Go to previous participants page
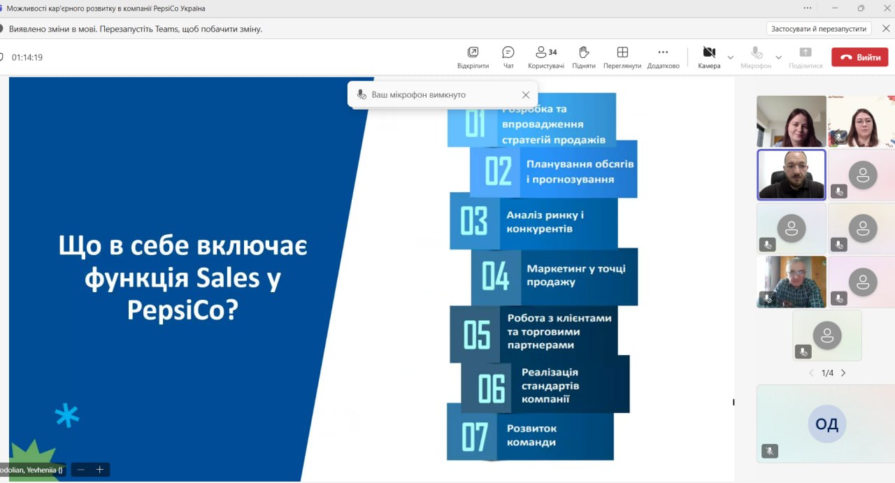Viewport: 895px width, 483px height. coord(811,373)
